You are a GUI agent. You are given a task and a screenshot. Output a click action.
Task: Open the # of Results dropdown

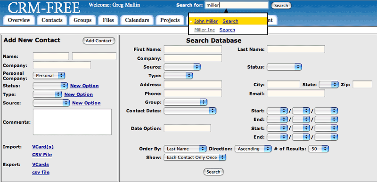[x=319, y=149]
